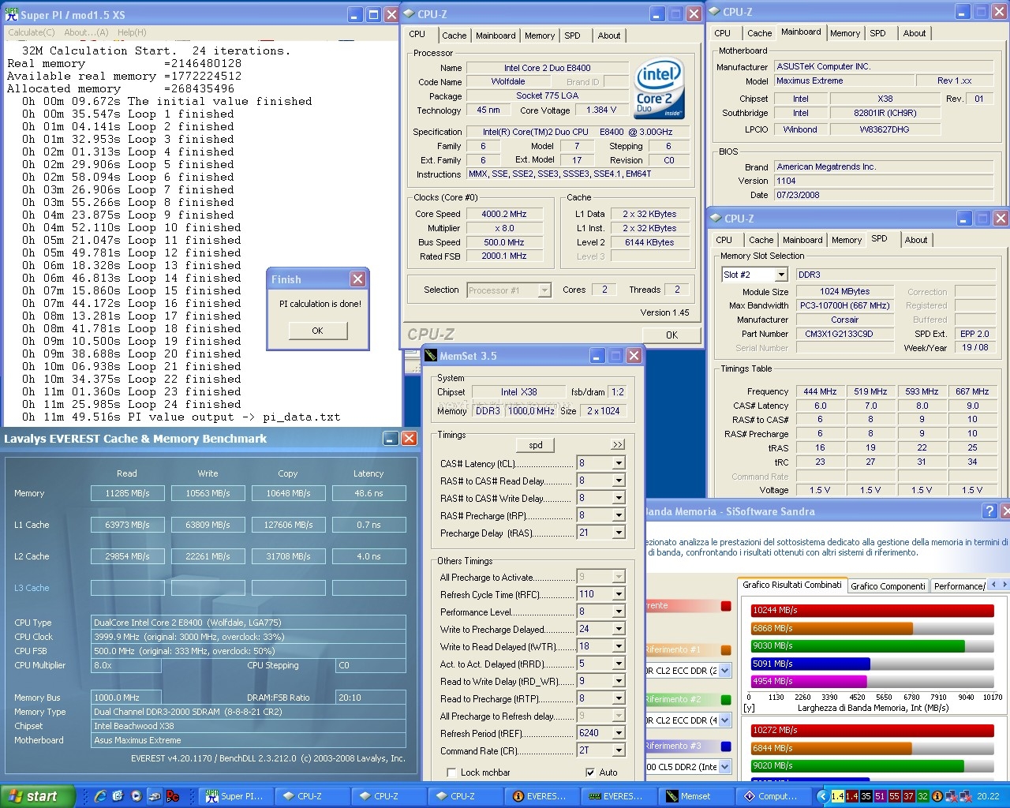Switch to Memset via its taskbar button
Screen dimensions: 1010x808
696,796
